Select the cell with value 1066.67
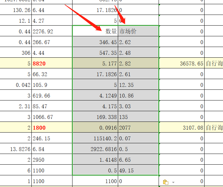The height and width of the screenshot is (187, 223). [52, 117]
